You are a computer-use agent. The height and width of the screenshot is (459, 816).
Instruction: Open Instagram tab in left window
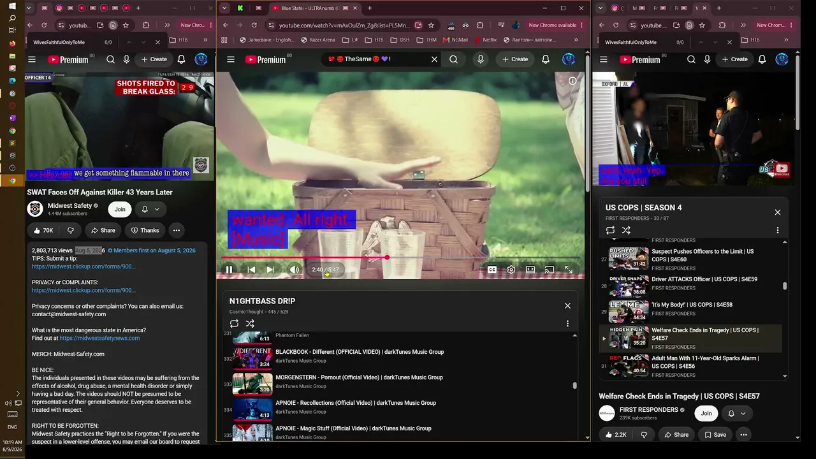[59, 8]
